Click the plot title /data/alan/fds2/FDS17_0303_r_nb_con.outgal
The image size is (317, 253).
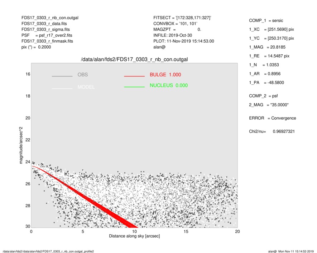pos(134,59)
